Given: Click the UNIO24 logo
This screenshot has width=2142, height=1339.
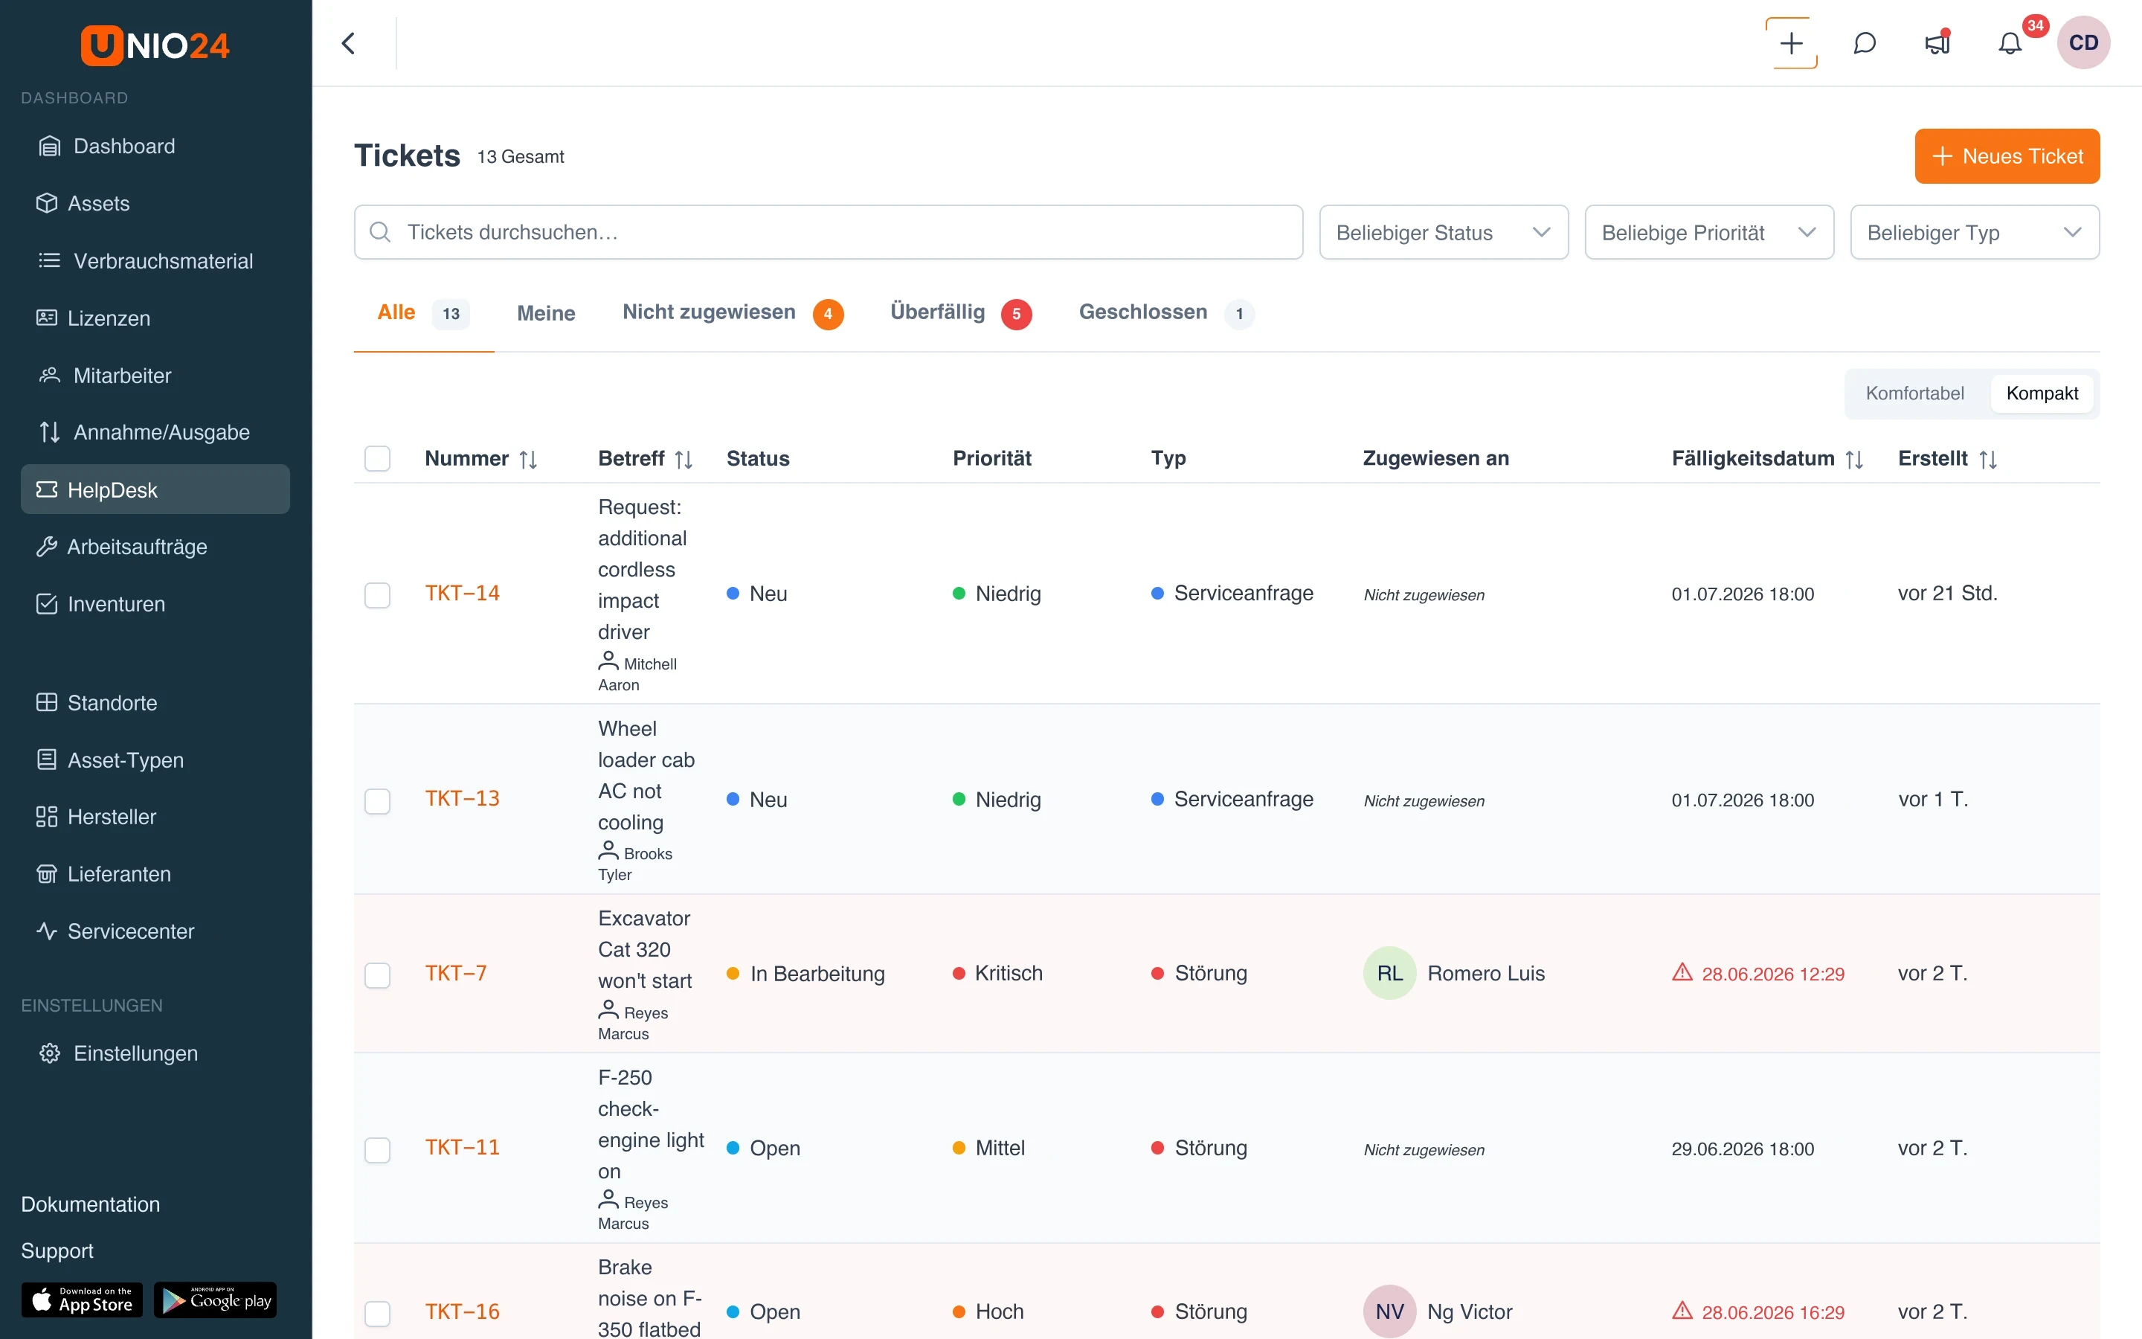Looking at the screenshot, I should click(155, 45).
